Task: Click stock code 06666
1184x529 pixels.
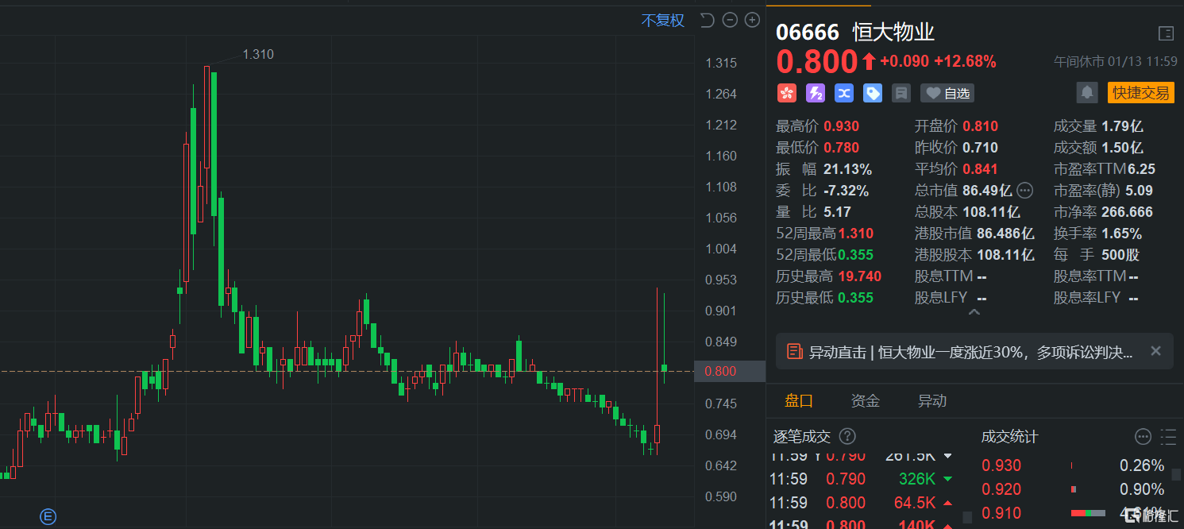Action: click(808, 33)
